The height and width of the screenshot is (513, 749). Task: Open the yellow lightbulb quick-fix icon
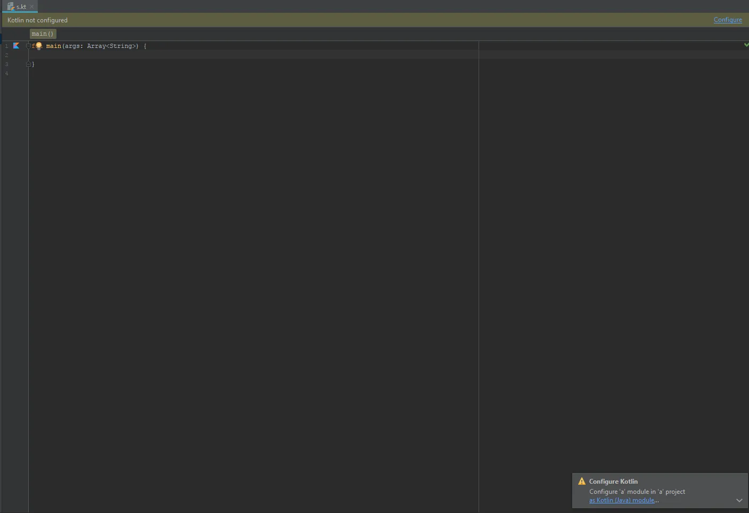coord(38,46)
